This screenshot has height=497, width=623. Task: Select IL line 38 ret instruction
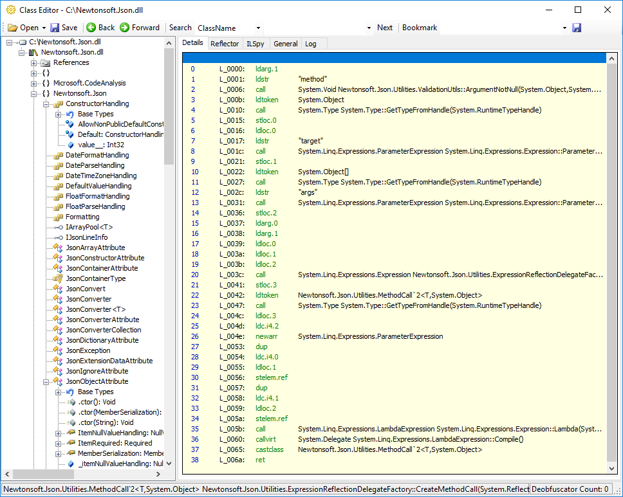coord(395,460)
